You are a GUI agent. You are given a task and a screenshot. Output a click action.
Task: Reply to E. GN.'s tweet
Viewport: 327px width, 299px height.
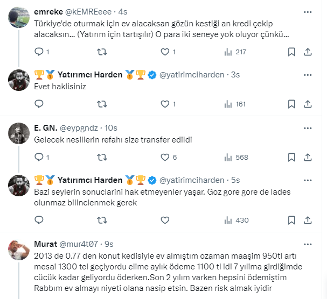click(39, 157)
